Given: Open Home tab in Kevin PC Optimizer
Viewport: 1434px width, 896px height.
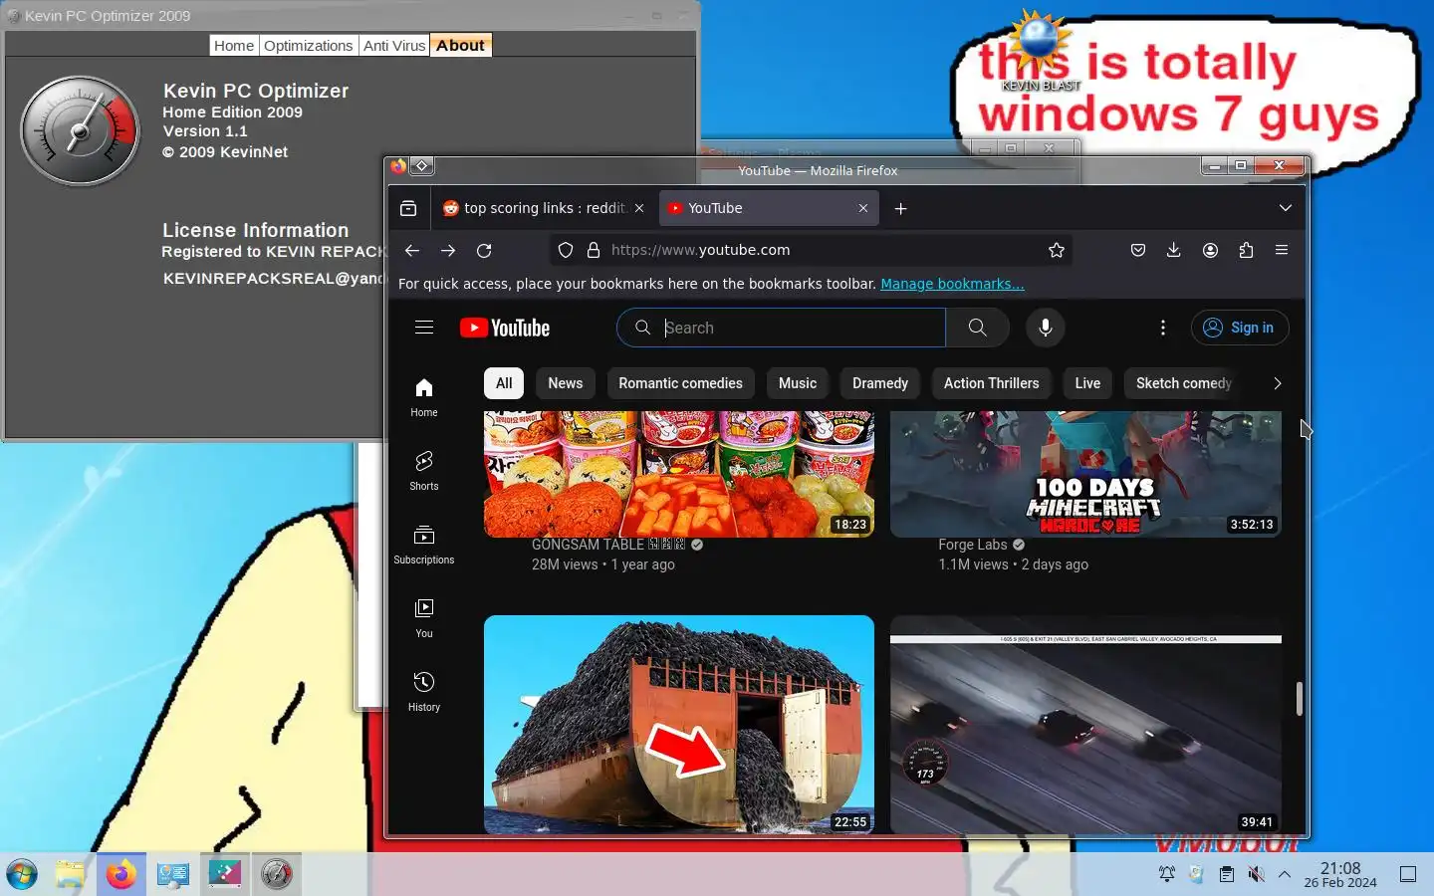Looking at the screenshot, I should [234, 46].
